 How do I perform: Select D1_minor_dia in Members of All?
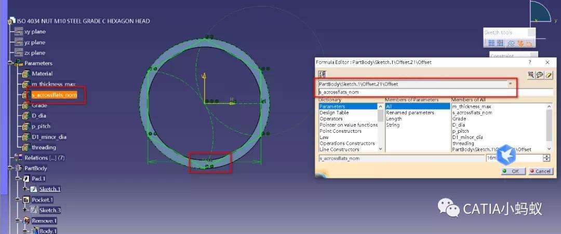[468, 137]
